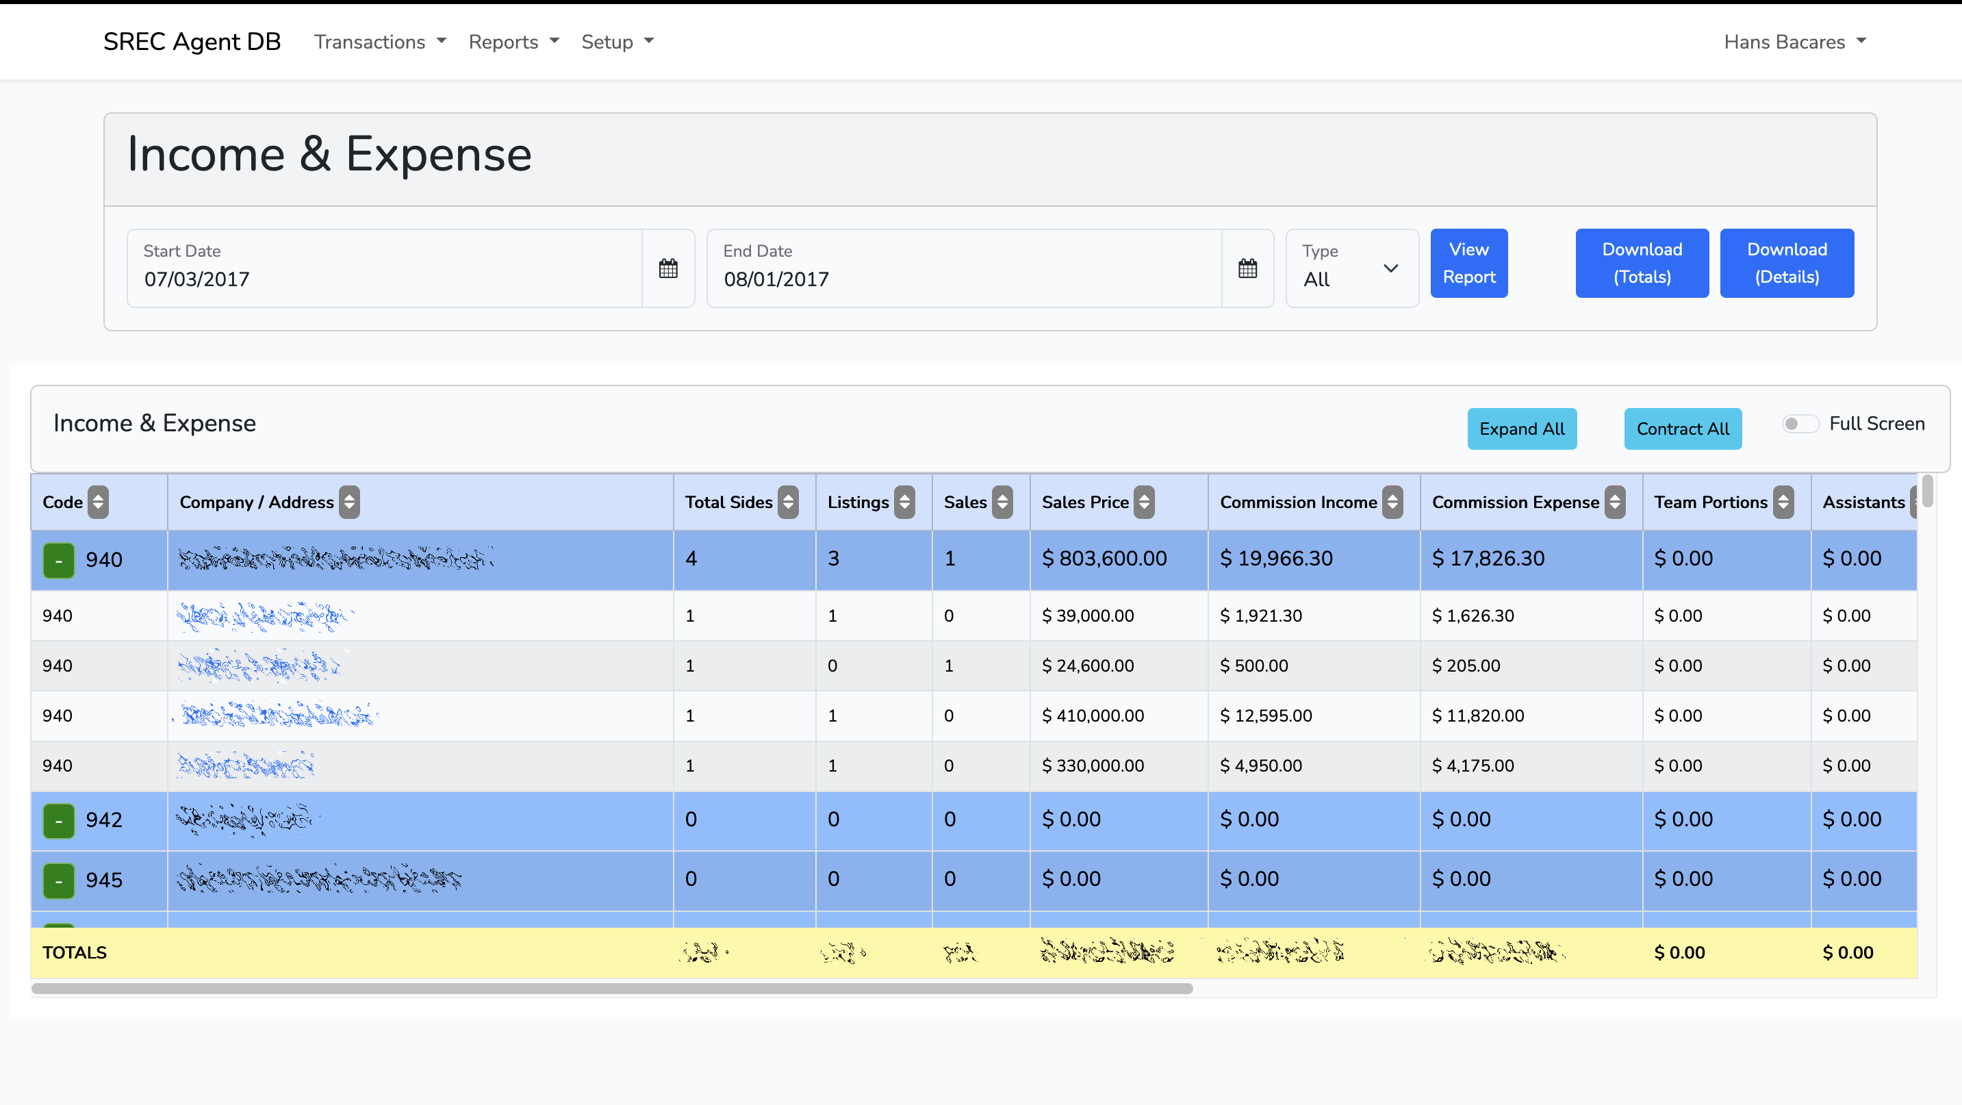Screen dimensions: 1962x1105
Task: Open the End Date calendar picker
Action: click(x=1247, y=268)
